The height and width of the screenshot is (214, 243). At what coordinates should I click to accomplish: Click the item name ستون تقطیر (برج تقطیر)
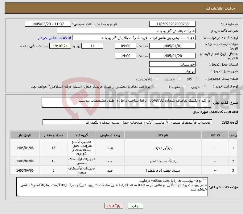(163, 170)
